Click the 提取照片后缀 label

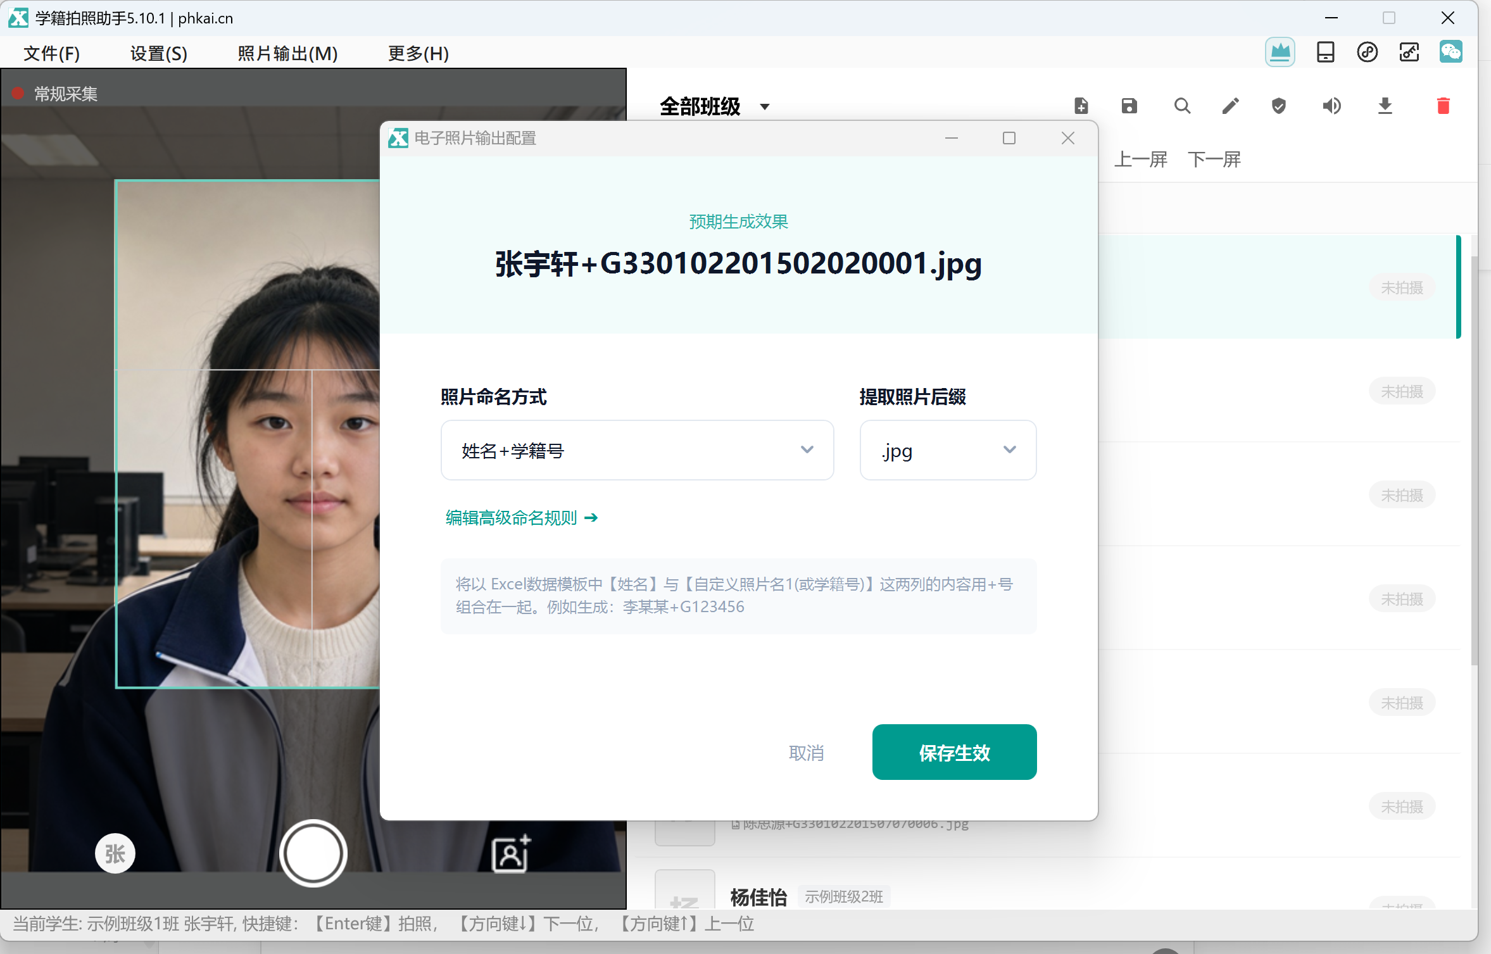click(912, 397)
